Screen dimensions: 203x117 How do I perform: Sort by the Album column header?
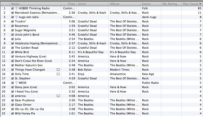point(125,4)
